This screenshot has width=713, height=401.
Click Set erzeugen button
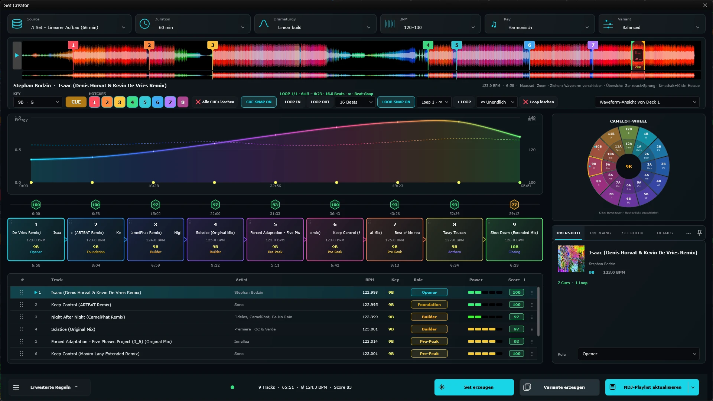coord(474,387)
